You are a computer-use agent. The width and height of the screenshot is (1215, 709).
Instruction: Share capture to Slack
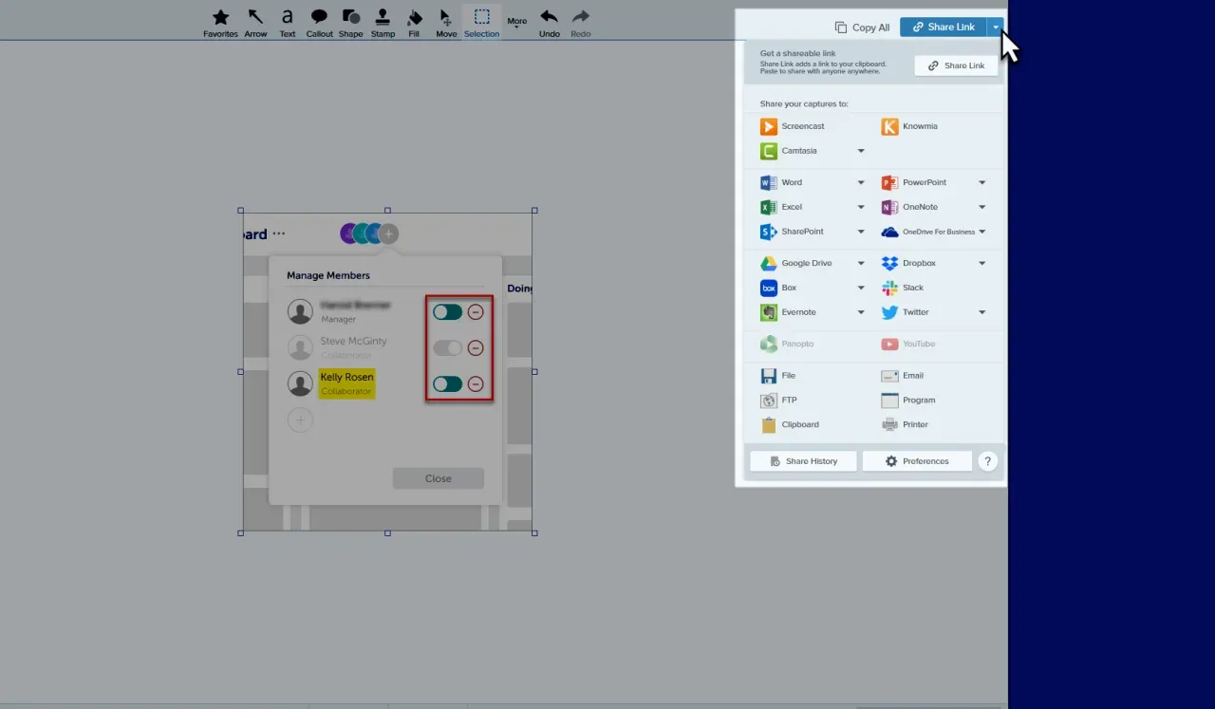point(903,288)
